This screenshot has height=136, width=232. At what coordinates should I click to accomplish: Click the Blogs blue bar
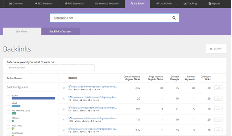[x=33, y=98]
